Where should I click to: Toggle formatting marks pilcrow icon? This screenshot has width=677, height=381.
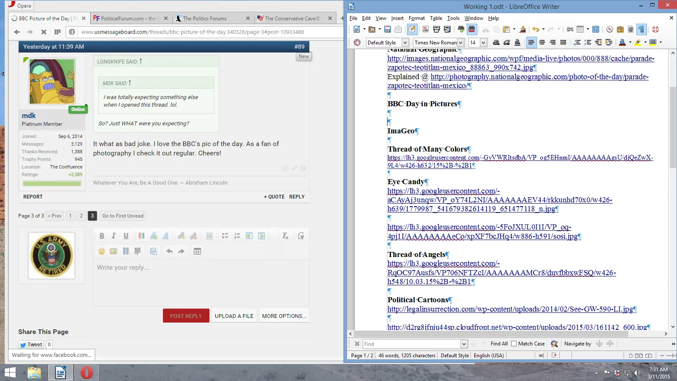click(641, 30)
